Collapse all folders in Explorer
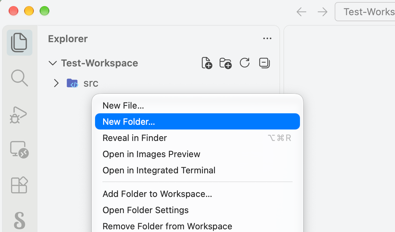The height and width of the screenshot is (232, 395). pyautogui.click(x=265, y=63)
